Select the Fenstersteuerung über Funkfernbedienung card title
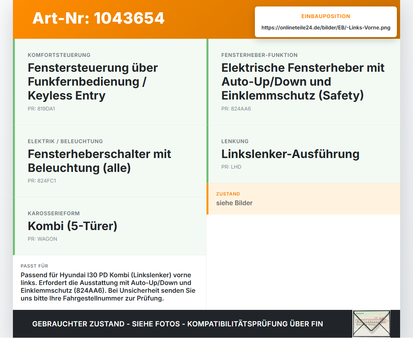 (93, 82)
